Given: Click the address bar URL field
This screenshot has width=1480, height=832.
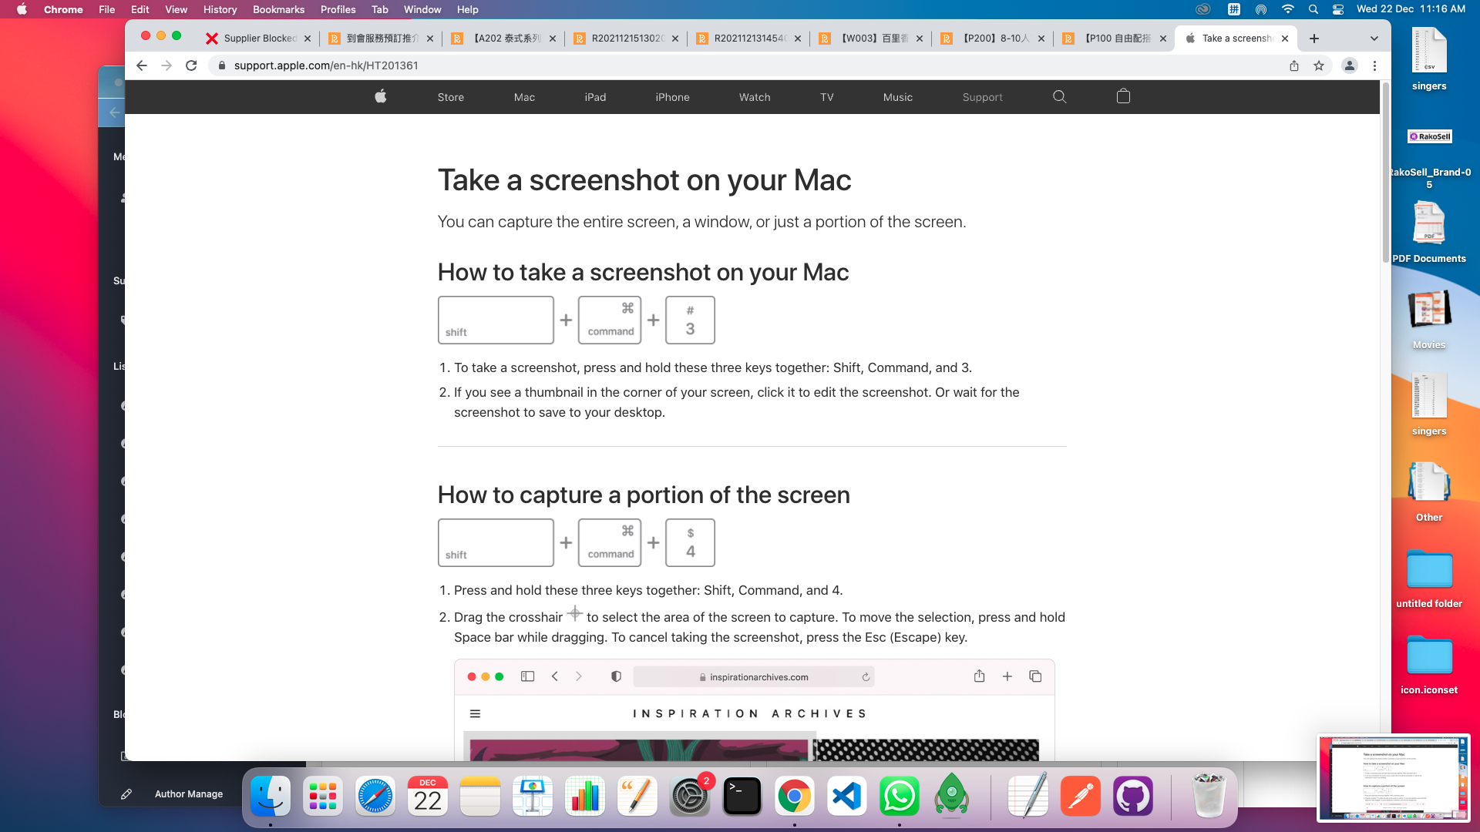Looking at the screenshot, I should pyautogui.click(x=748, y=65).
